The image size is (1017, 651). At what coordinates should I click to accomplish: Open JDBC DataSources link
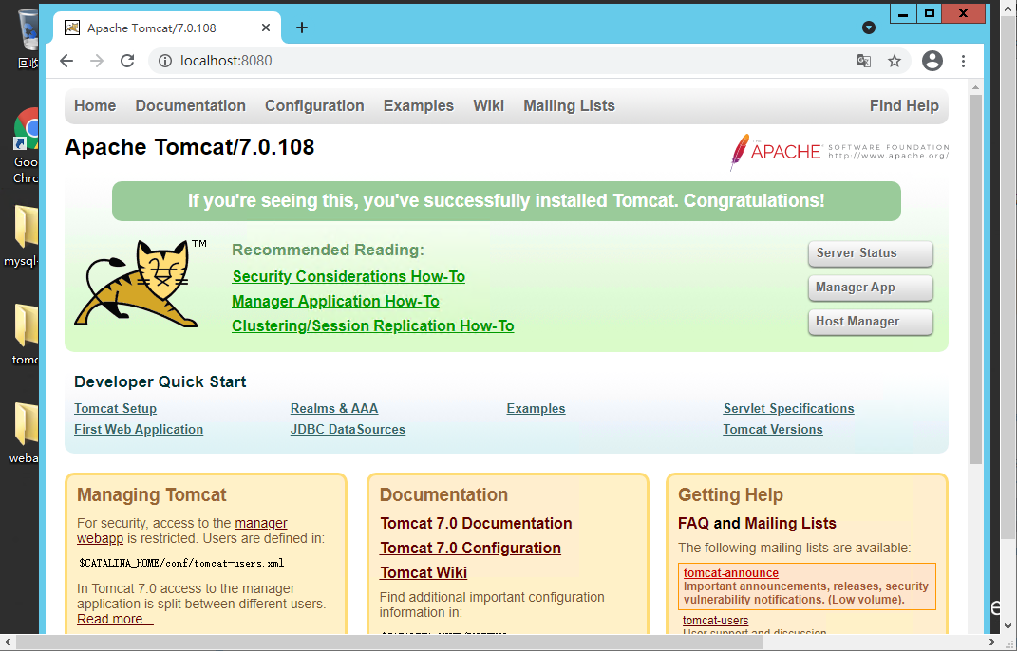pyautogui.click(x=348, y=429)
